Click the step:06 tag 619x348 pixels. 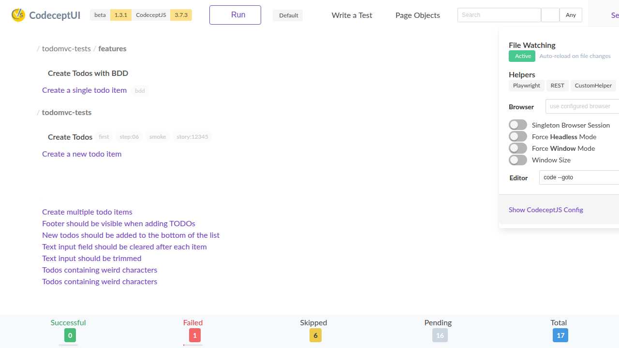(129, 137)
